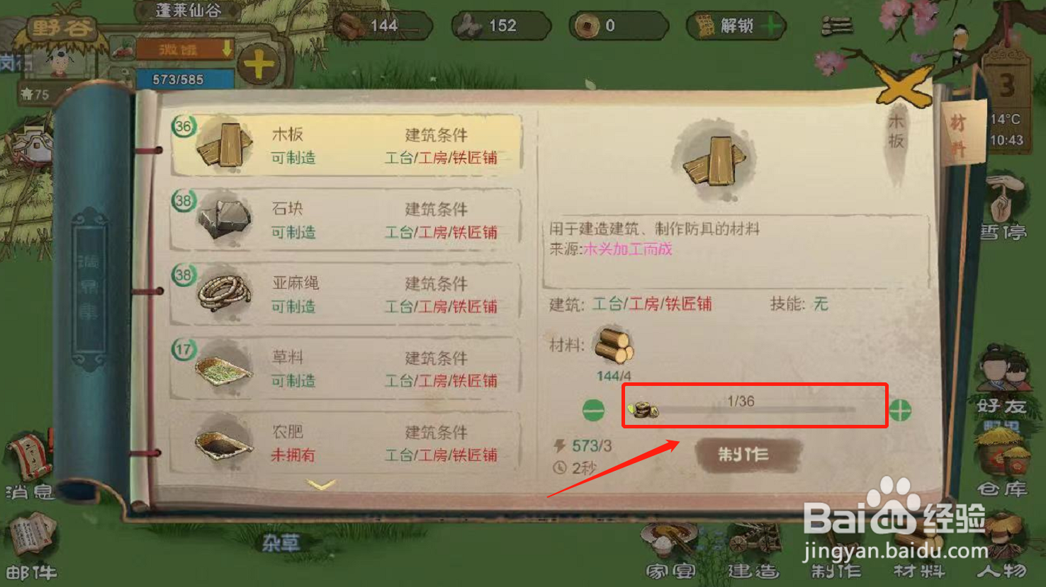This screenshot has width=1046, height=587.
Task: Decrease quantity with green minus button
Action: tap(593, 410)
